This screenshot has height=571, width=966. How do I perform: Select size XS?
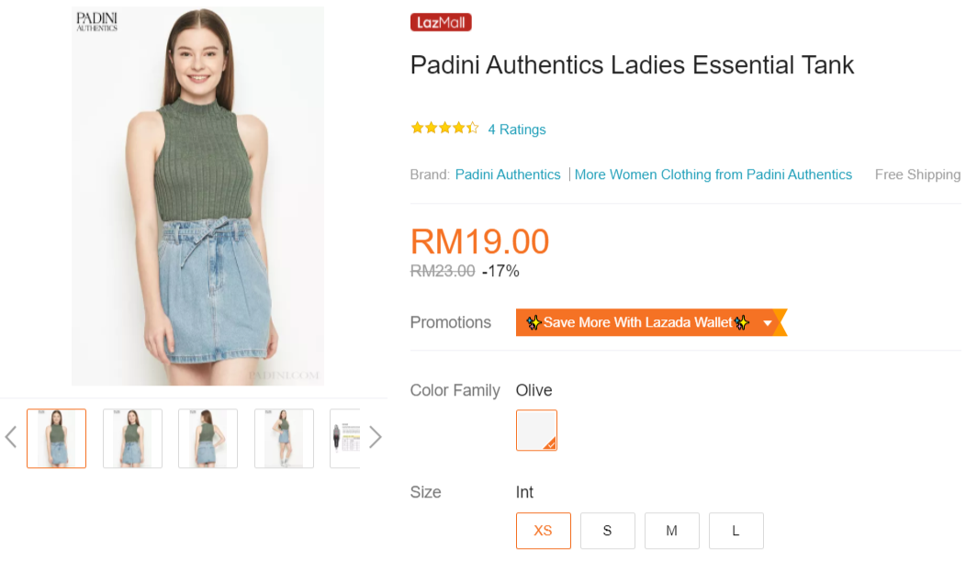544,531
